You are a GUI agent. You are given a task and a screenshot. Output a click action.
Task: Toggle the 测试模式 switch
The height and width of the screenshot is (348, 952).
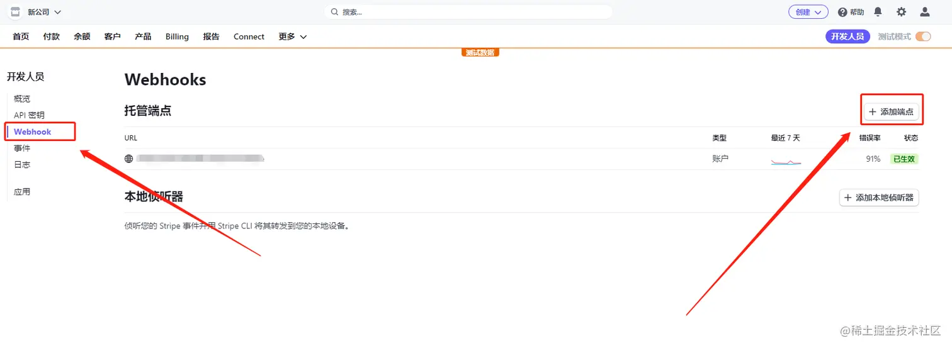pos(923,36)
